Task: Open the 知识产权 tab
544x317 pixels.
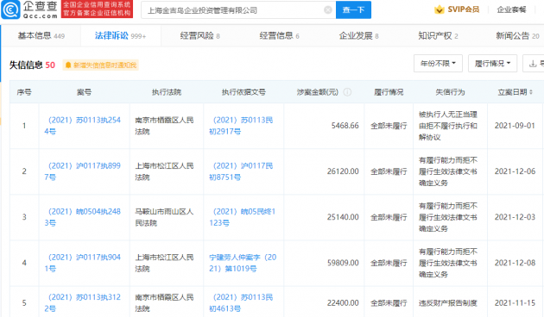Action: click(x=438, y=35)
